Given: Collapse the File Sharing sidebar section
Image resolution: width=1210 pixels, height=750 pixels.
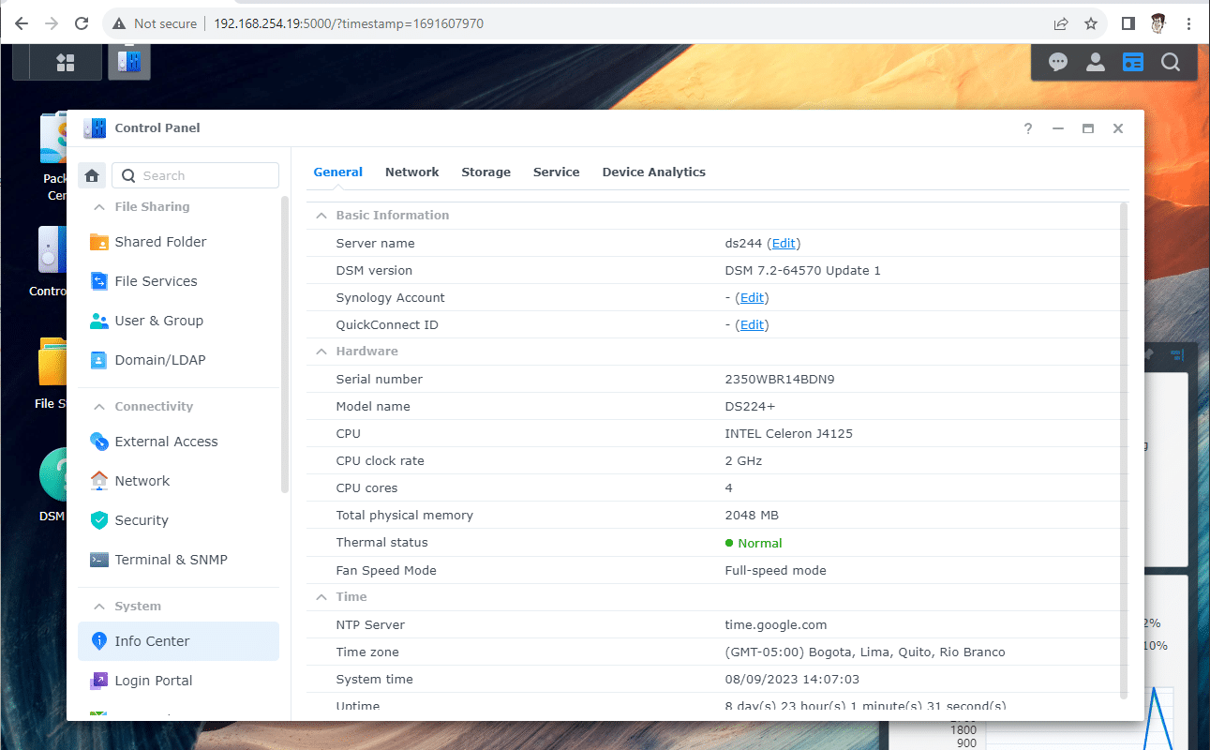Looking at the screenshot, I should (x=98, y=207).
